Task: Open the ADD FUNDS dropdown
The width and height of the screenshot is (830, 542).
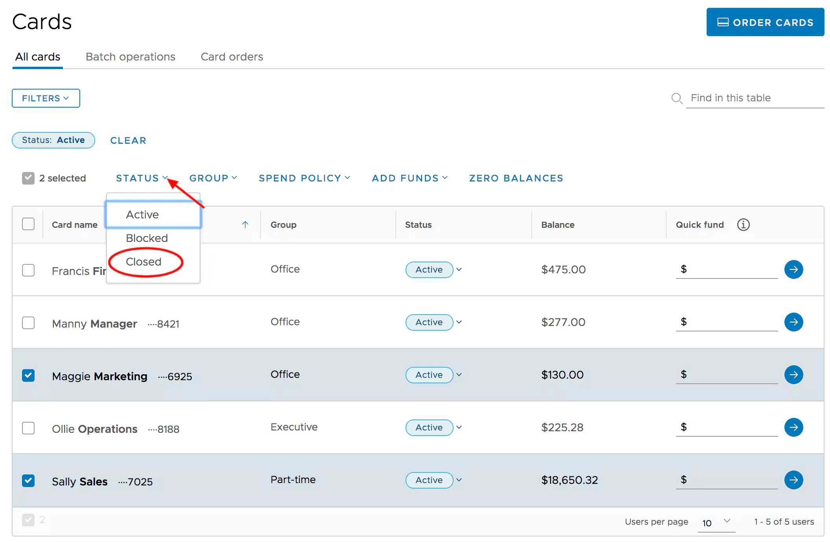Action: click(x=409, y=178)
